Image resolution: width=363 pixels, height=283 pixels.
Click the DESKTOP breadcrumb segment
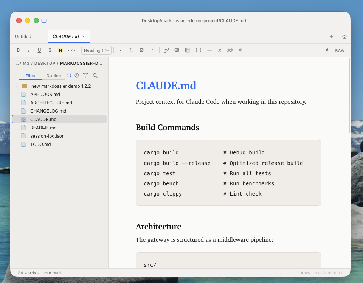(45, 63)
